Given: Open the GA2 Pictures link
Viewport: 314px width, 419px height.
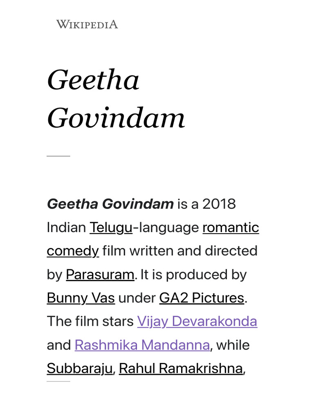Looking at the screenshot, I should [202, 298].
